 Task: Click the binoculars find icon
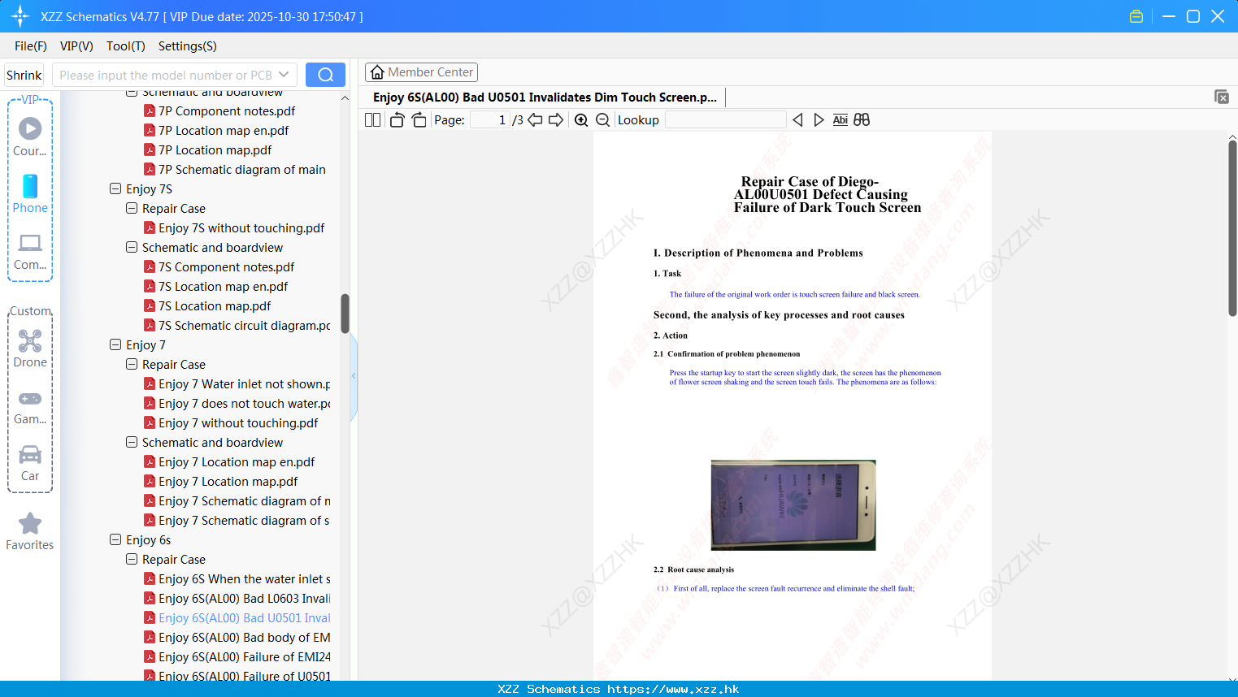(x=862, y=119)
